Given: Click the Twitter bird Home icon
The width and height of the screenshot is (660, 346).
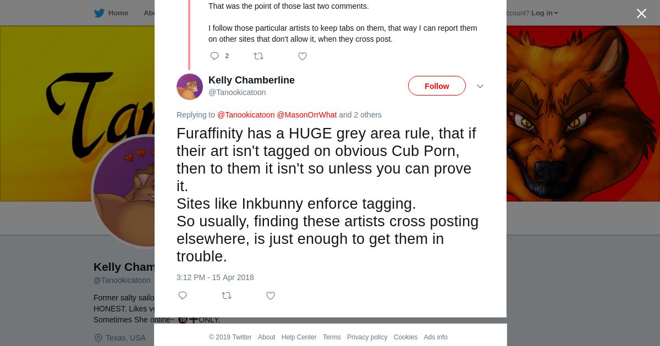Looking at the screenshot, I should pos(100,13).
